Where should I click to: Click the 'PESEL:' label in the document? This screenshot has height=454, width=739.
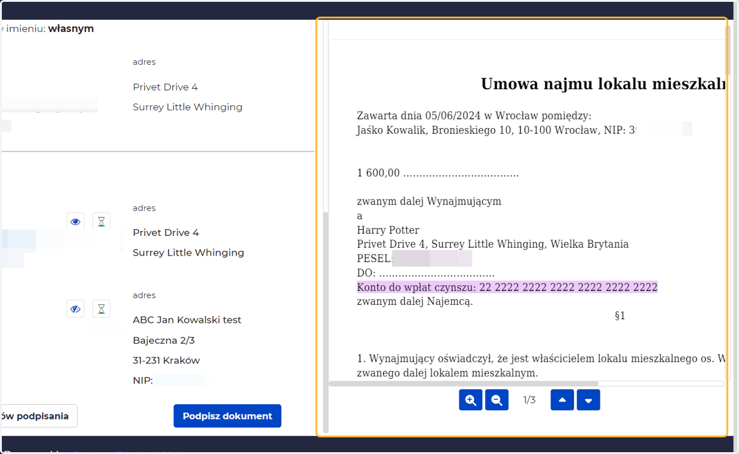coord(374,259)
